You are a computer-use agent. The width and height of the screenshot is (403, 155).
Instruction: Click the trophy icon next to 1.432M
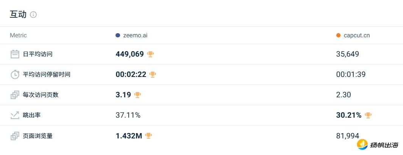click(x=148, y=136)
